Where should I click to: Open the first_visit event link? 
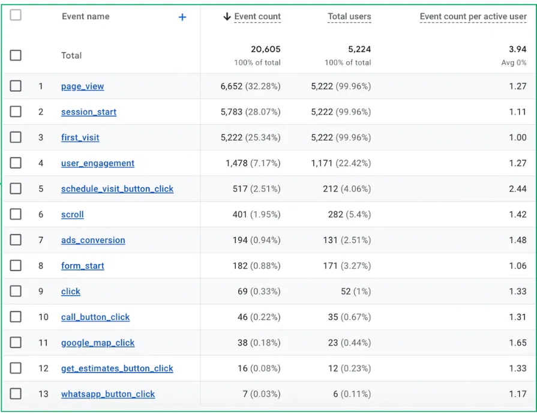[80, 137]
